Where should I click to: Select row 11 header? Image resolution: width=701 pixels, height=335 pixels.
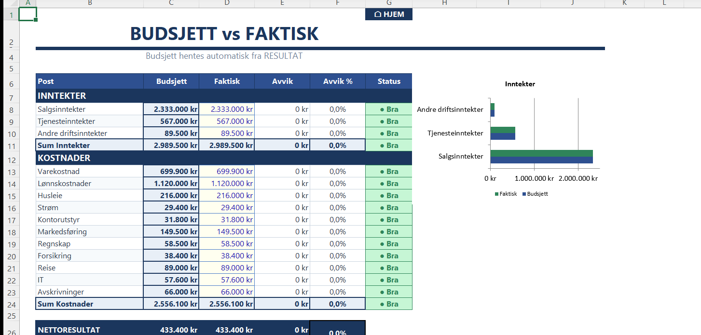[10, 146]
